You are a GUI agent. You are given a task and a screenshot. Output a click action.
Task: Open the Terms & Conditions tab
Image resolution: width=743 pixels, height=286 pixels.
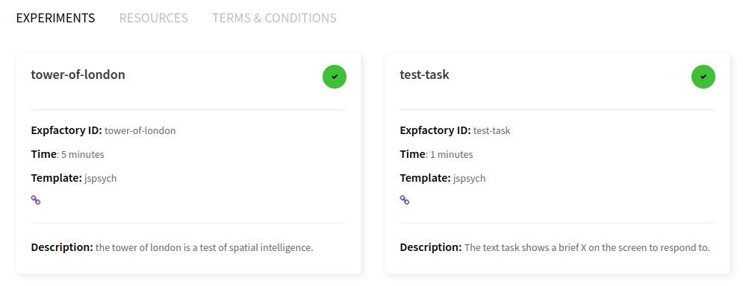coord(274,18)
